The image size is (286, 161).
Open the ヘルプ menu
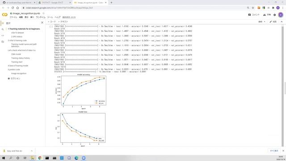[58, 17]
